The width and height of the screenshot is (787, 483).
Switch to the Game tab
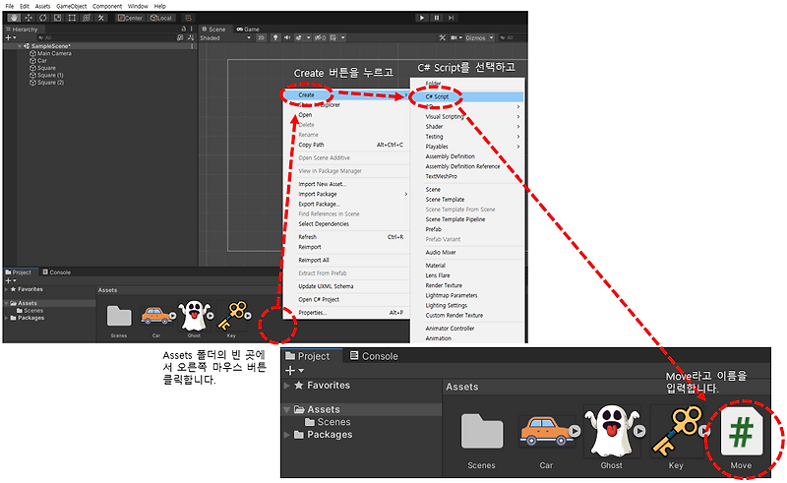click(248, 30)
